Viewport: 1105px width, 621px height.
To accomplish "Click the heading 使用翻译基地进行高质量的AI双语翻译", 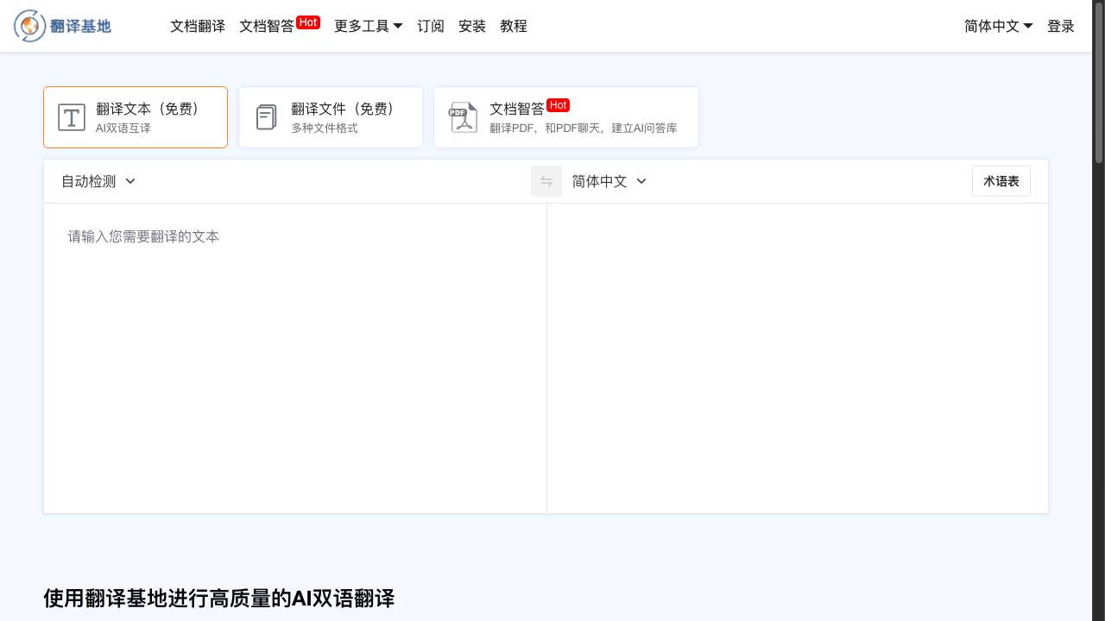I will [x=218, y=598].
